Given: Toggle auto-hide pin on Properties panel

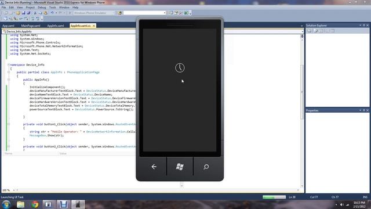Looking at the screenshot, I should click(x=364, y=110).
